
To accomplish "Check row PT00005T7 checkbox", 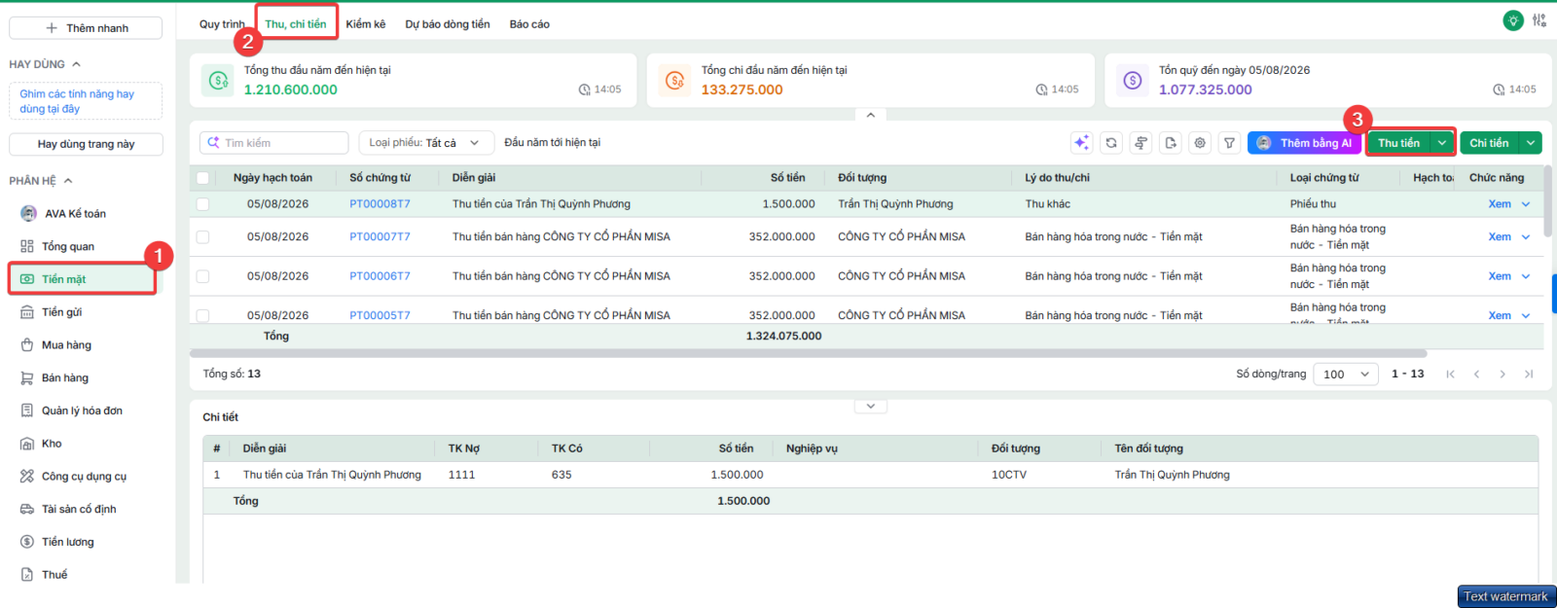I will [x=202, y=315].
